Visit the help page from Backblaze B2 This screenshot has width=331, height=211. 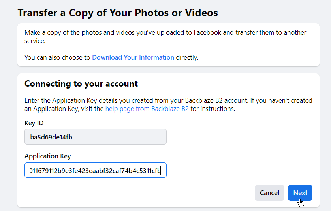[147, 109]
